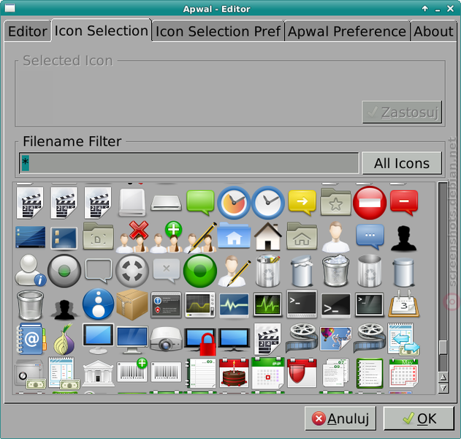Confirm with the OK button
Screen dimensions: 461x439
tap(419, 419)
